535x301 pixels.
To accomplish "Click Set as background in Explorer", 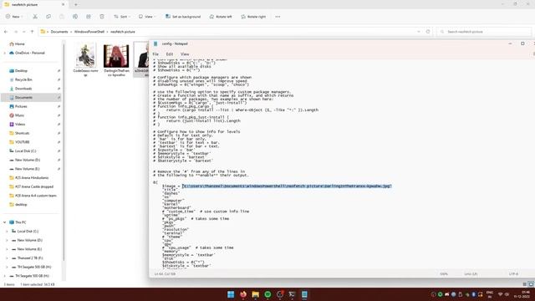I will 183,17.
